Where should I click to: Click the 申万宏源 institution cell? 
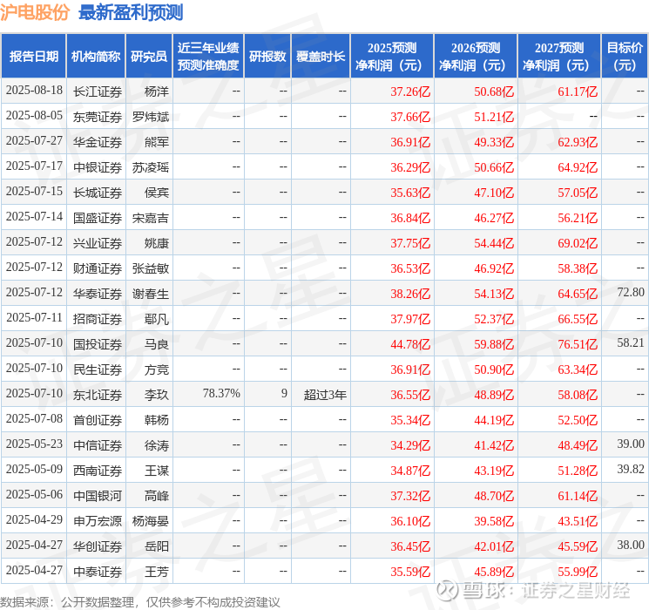pyautogui.click(x=98, y=521)
